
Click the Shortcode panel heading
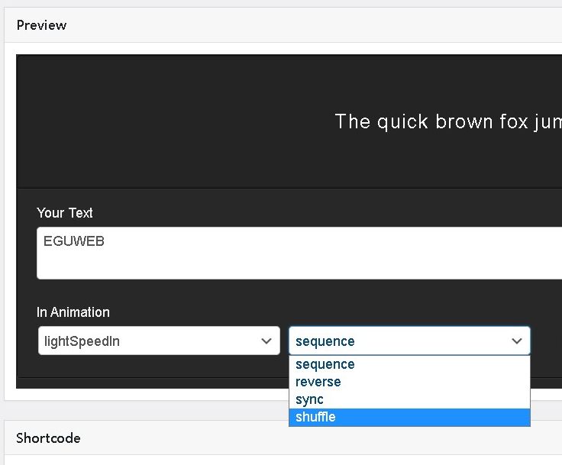pyautogui.click(x=48, y=438)
